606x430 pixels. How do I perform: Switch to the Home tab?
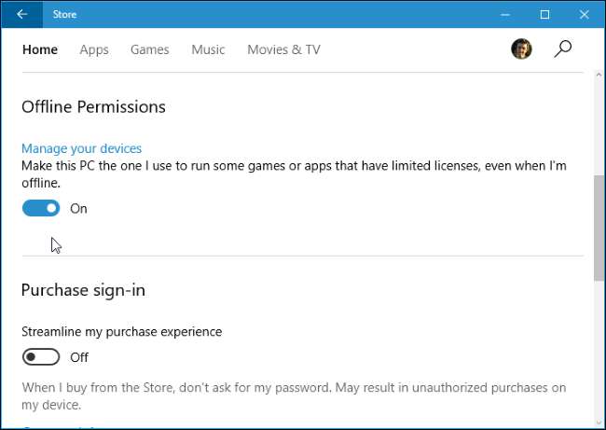pos(40,49)
